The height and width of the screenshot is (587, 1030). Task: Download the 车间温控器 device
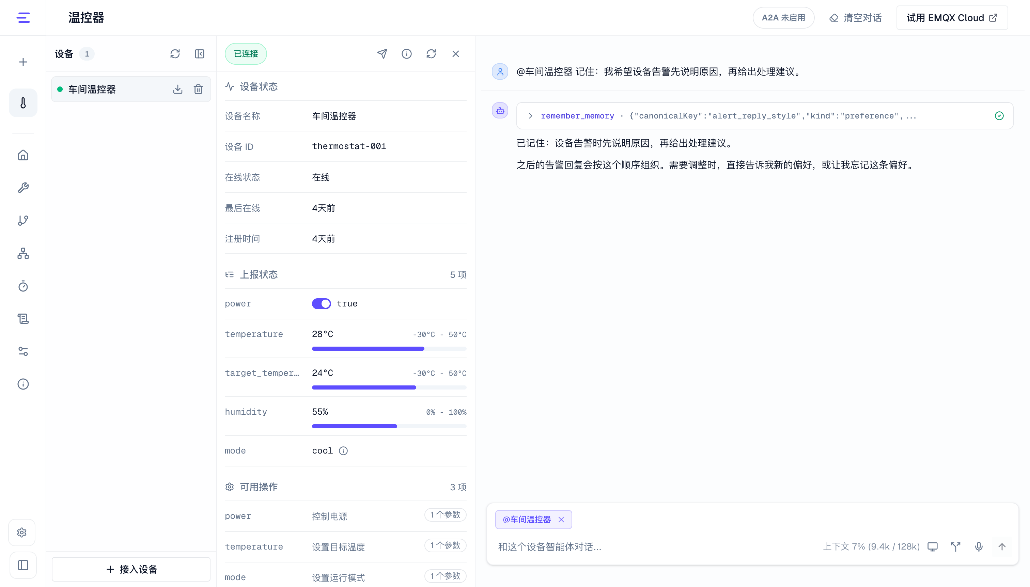click(177, 89)
